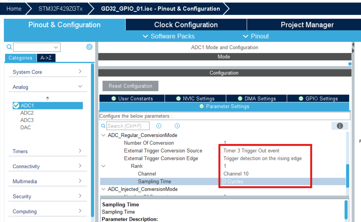361x222 pixels.
Task: Click the info icon in parameter settings
Action: pos(340,126)
